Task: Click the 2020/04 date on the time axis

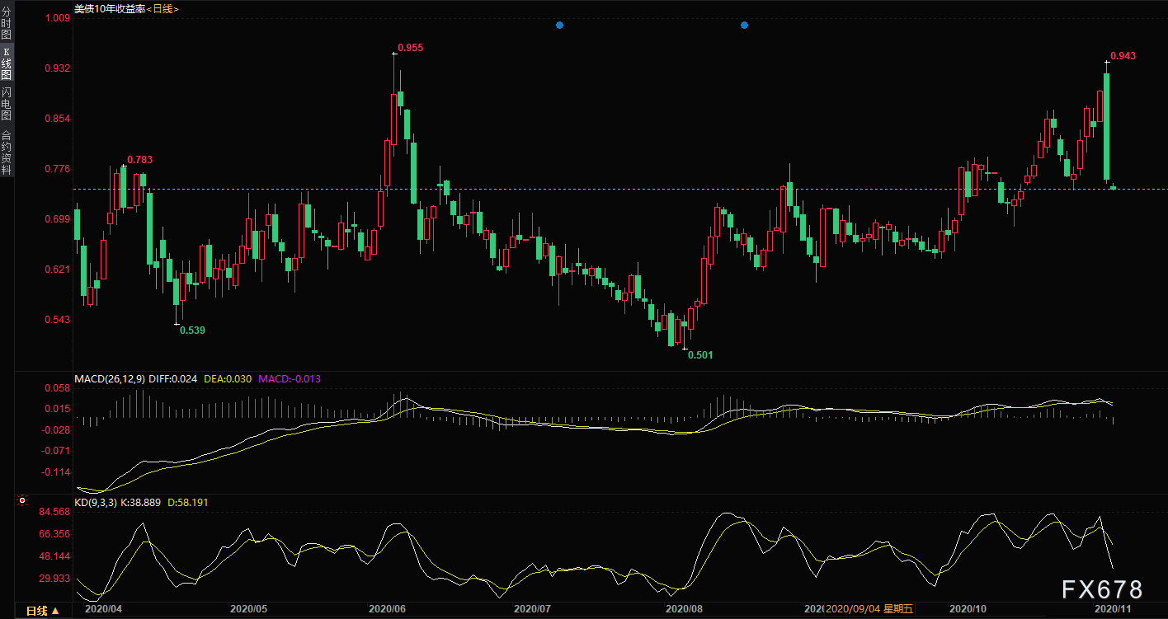Action: coord(104,609)
